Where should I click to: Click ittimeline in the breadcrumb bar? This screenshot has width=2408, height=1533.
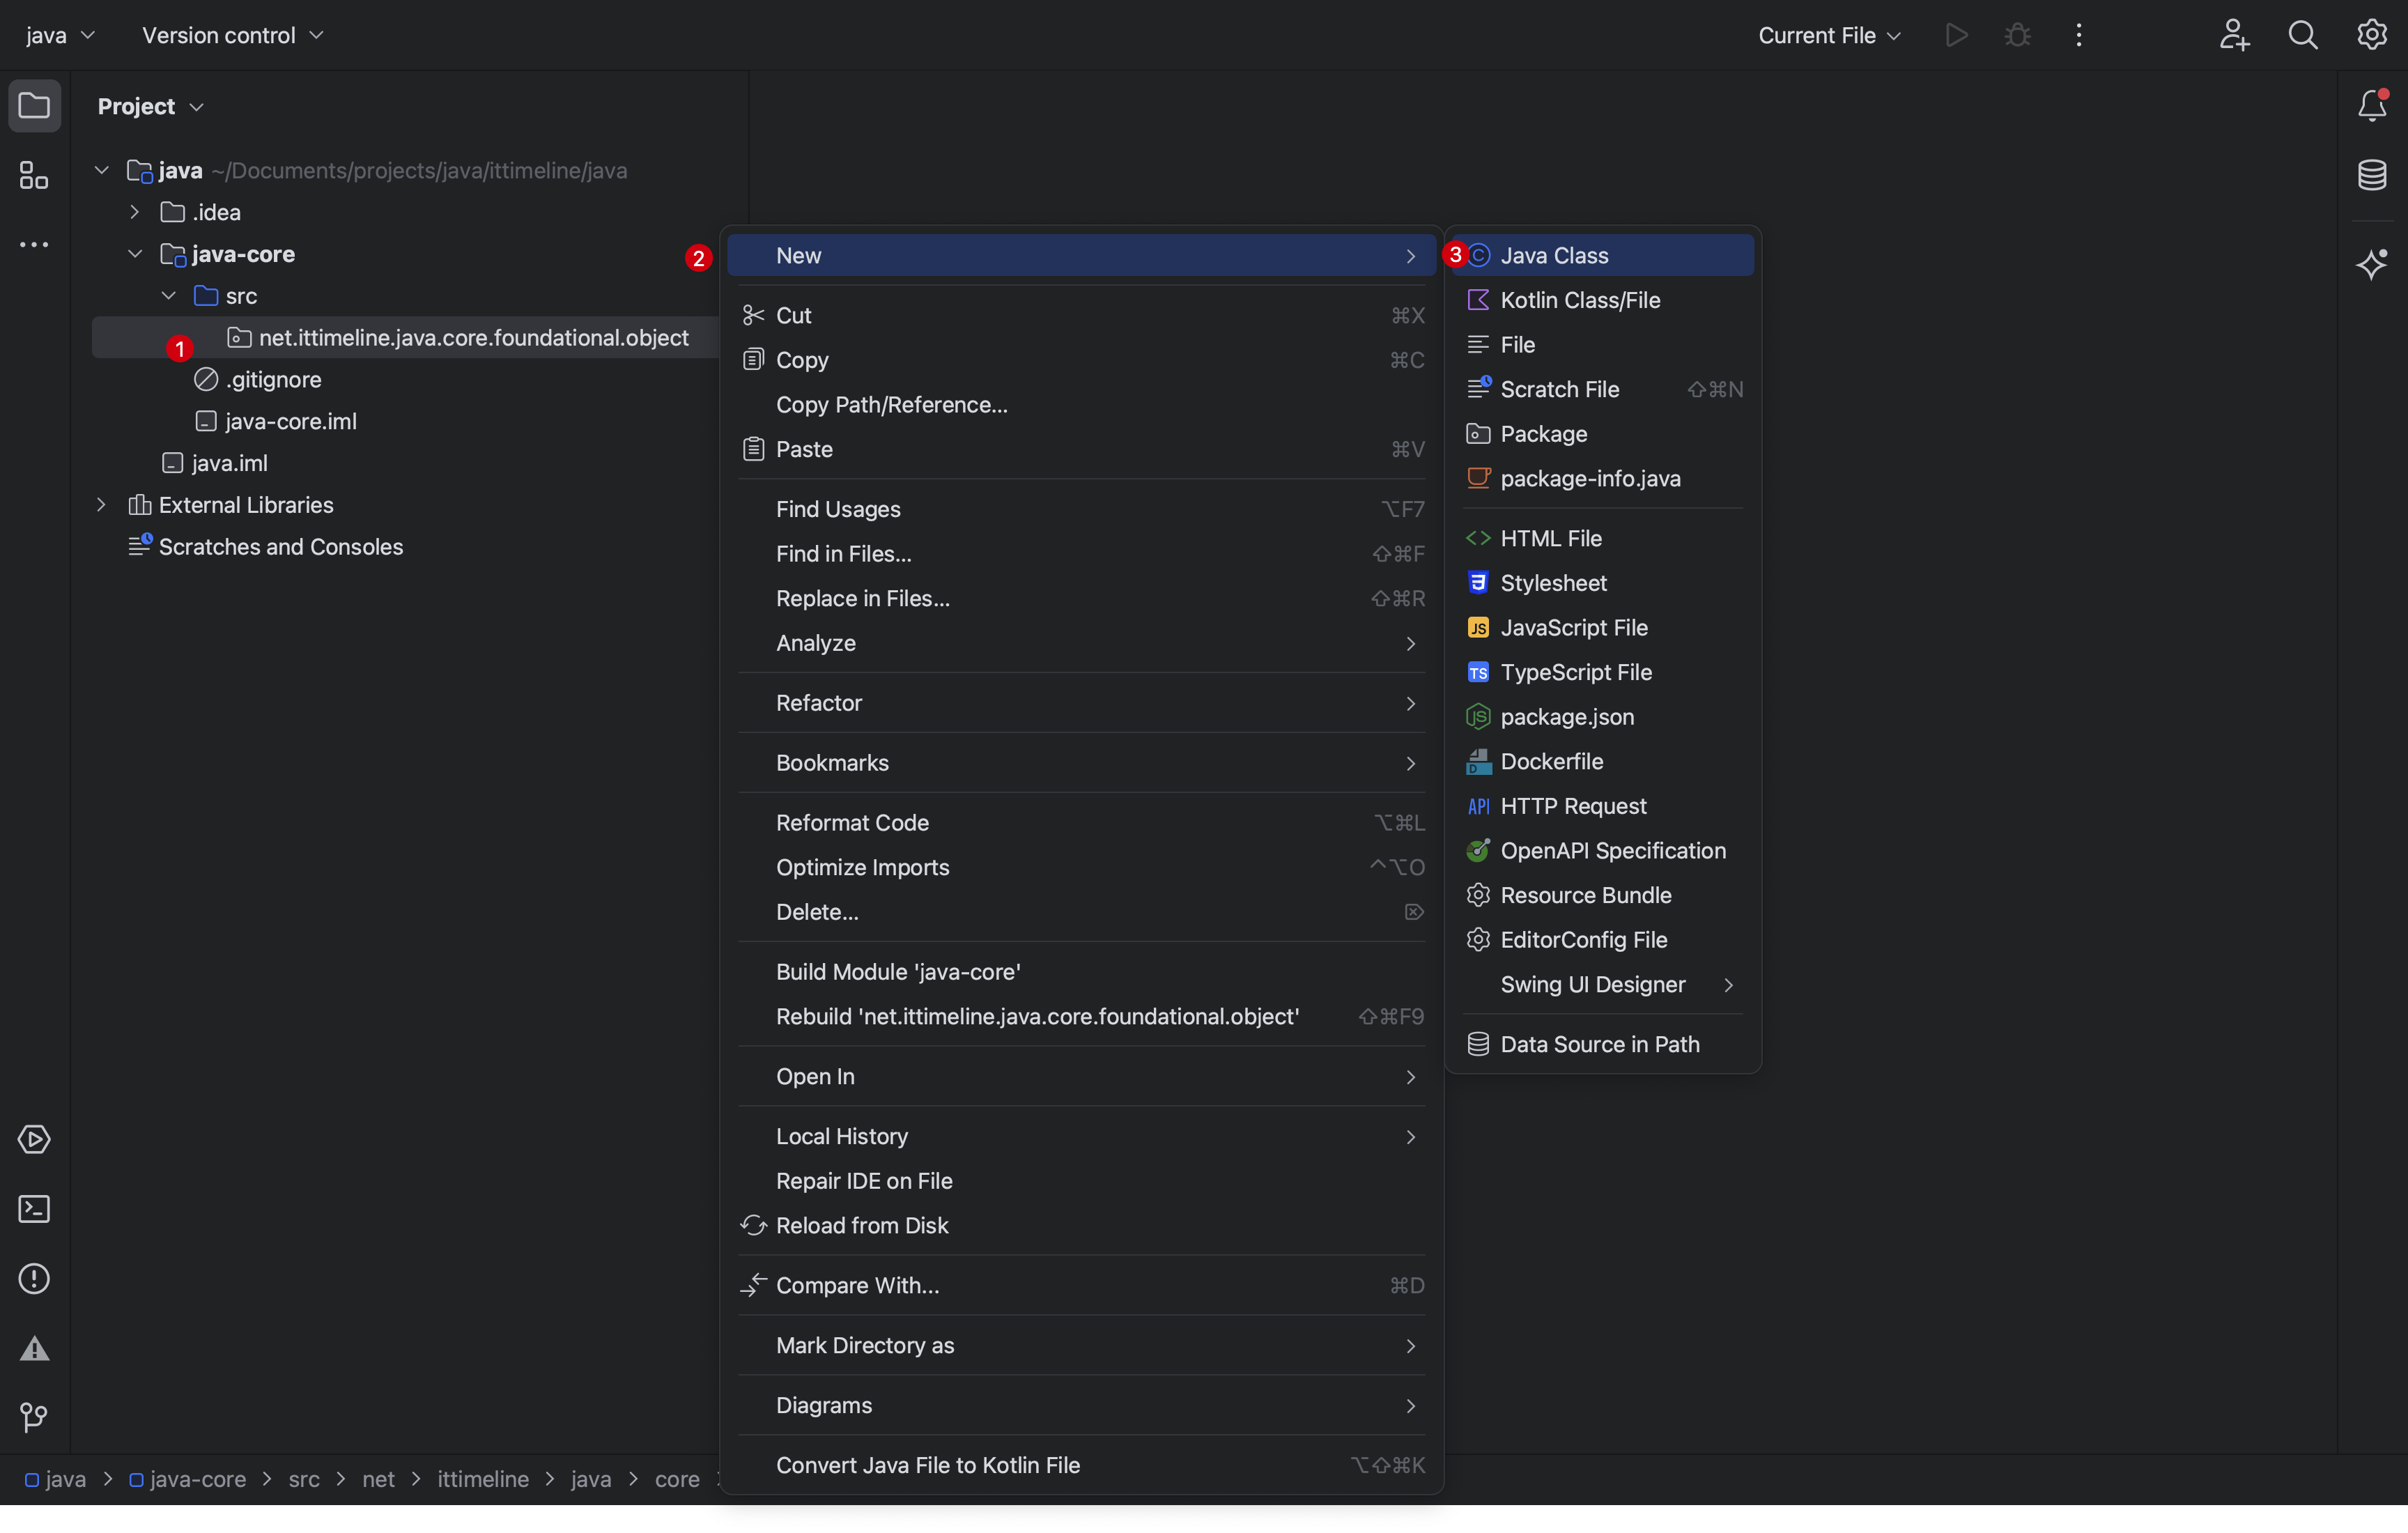483,1479
